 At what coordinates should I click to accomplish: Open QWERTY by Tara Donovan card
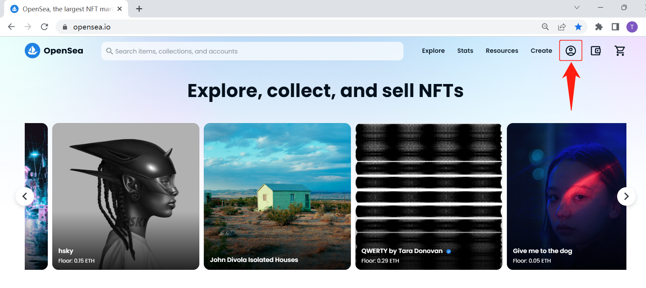[x=429, y=196]
